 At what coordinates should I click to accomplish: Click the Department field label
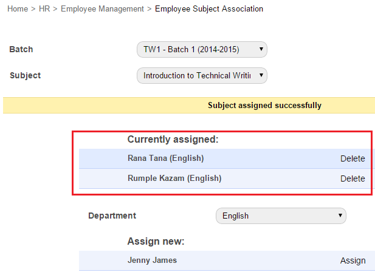pyautogui.click(x=112, y=216)
